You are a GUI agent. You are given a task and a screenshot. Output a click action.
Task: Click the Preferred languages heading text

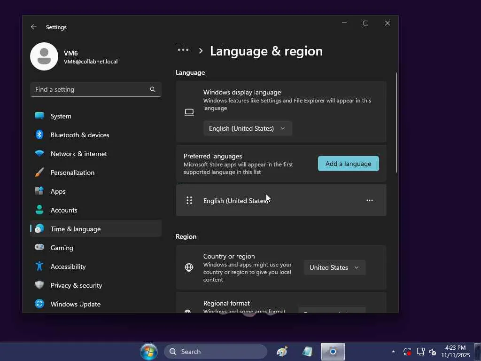[213, 156]
